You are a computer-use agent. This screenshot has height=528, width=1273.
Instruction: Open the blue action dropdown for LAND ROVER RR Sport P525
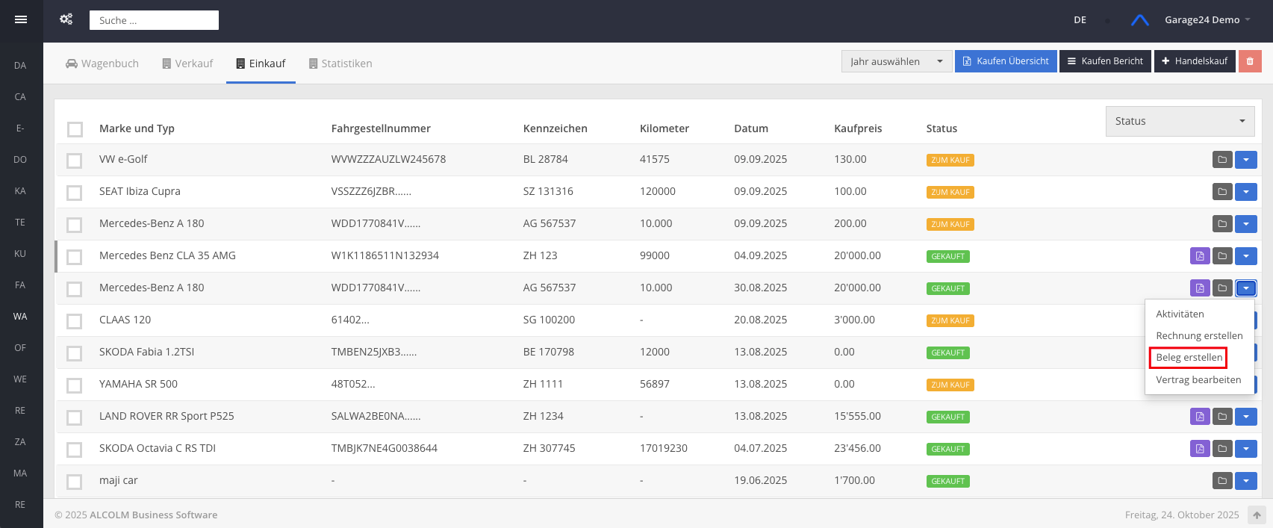click(1245, 417)
